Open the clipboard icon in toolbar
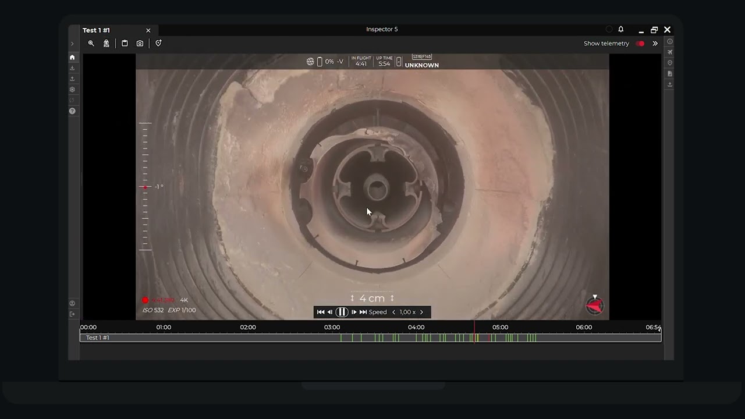The width and height of the screenshot is (745, 419). point(125,43)
